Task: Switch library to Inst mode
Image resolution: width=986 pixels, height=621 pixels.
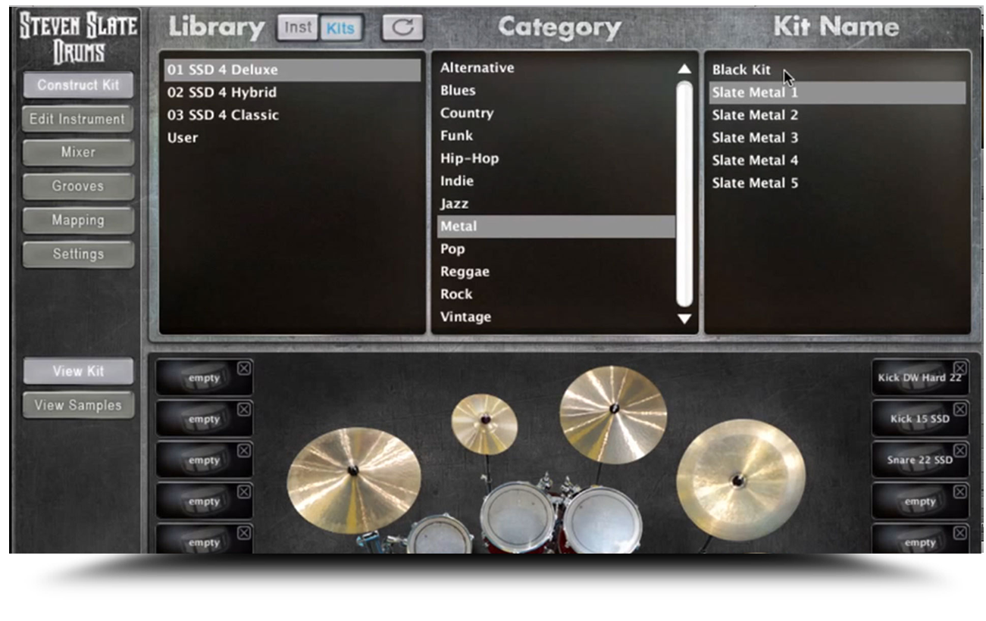Action: pyautogui.click(x=298, y=28)
